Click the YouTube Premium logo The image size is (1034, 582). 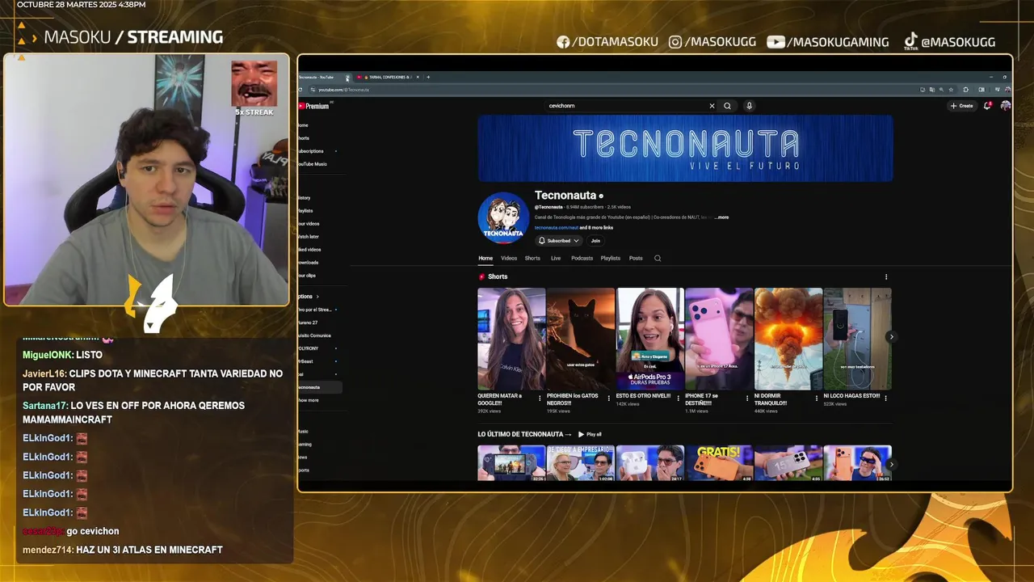(314, 106)
